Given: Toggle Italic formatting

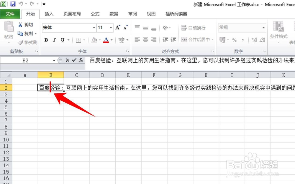Looking at the screenshot, I should (x=54, y=40).
